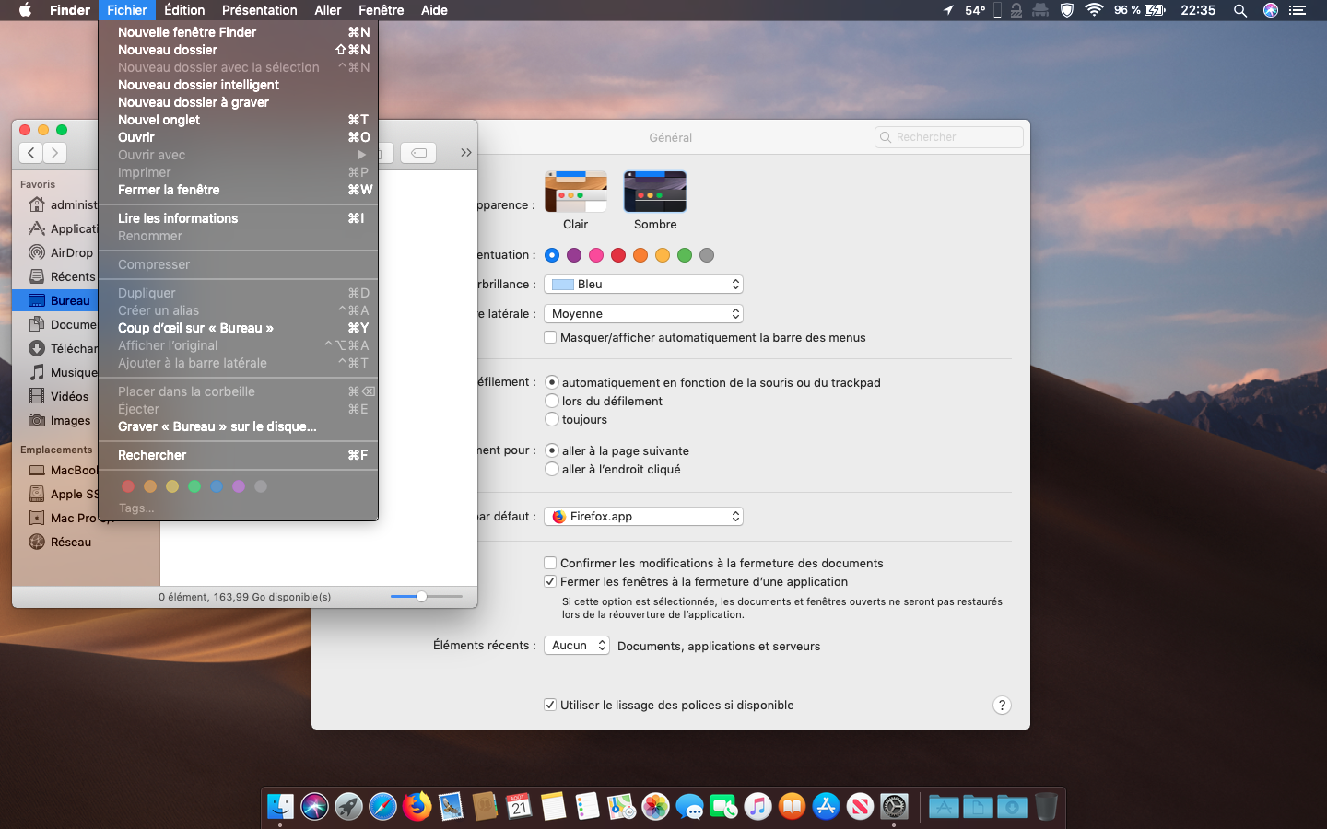The image size is (1327, 829).
Task: Click the Spotlight search magnifier icon
Action: coord(1240,10)
